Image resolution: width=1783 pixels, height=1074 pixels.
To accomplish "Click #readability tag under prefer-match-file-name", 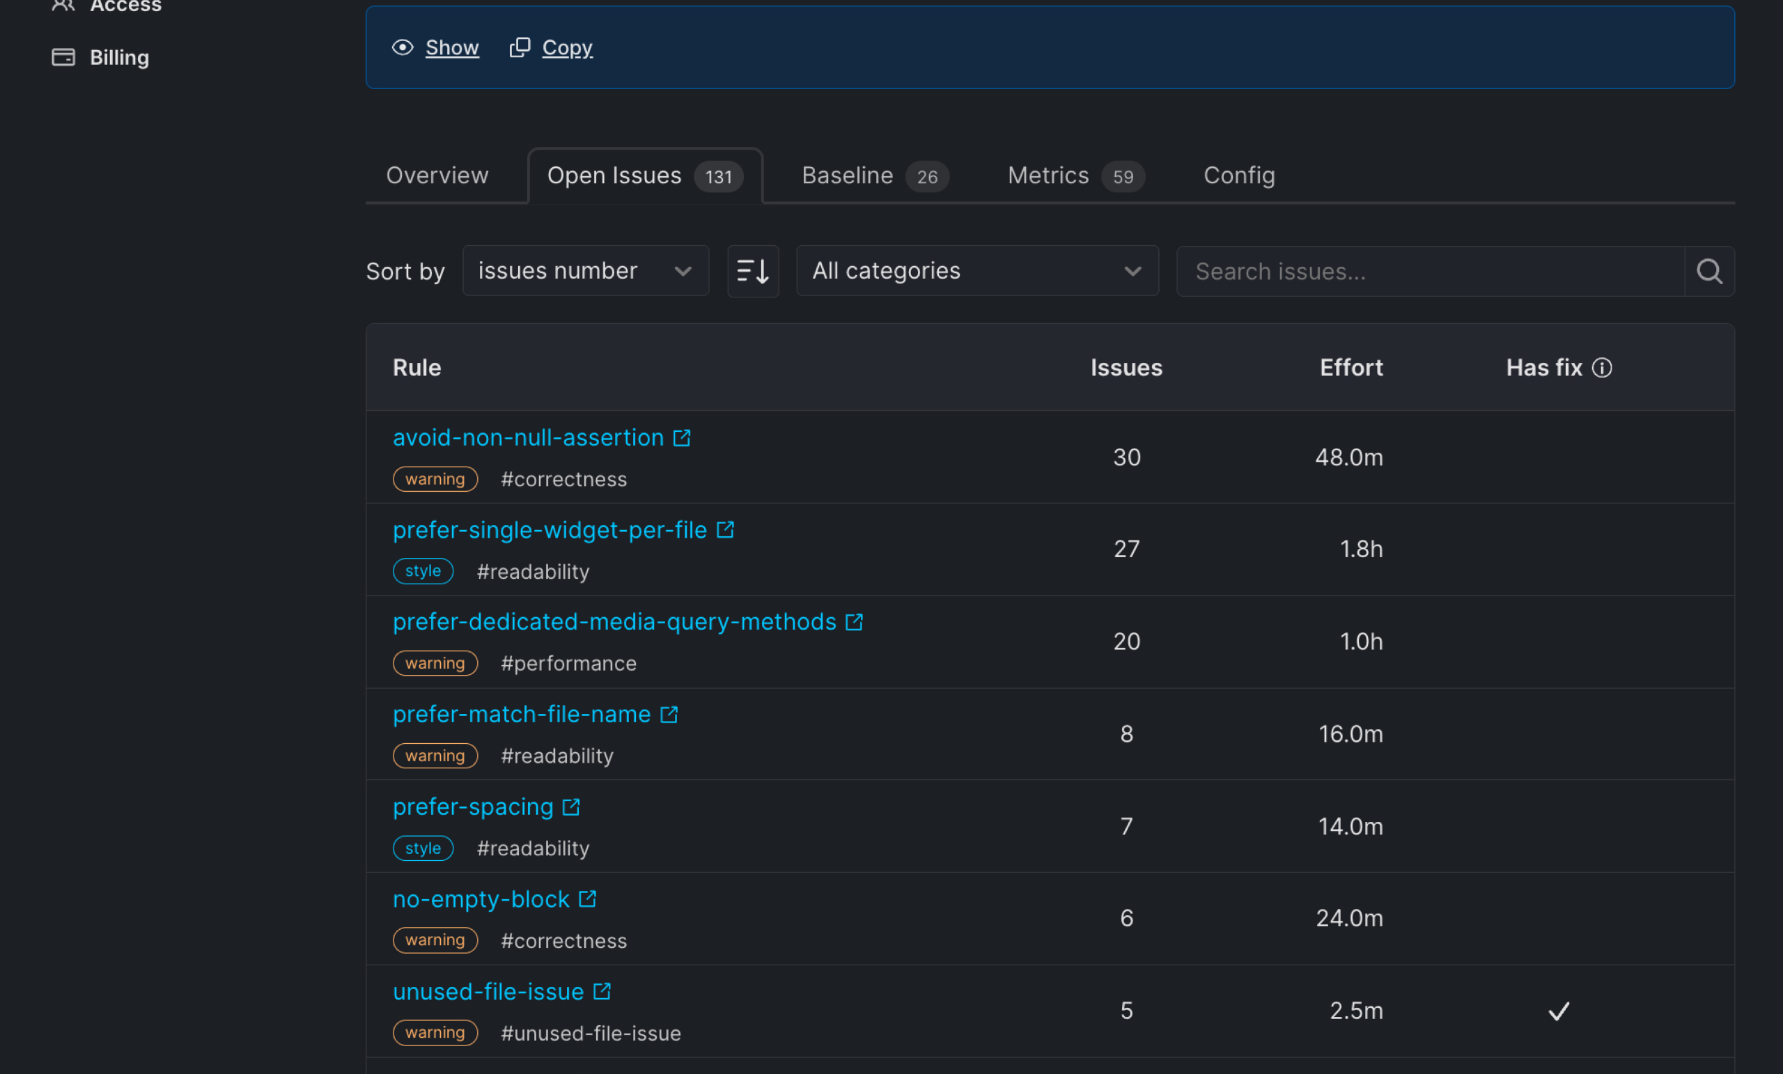I will click(557, 756).
